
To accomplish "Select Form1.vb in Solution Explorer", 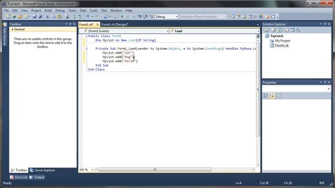I will 282,45.
